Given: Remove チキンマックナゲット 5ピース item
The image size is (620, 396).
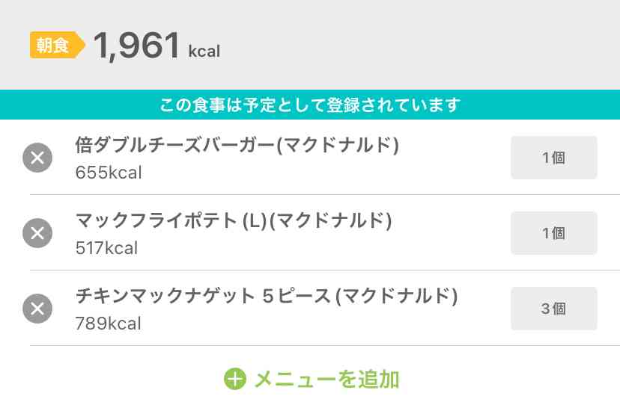Looking at the screenshot, I should (x=37, y=309).
